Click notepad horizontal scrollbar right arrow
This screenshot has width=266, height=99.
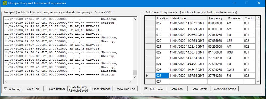130,82
